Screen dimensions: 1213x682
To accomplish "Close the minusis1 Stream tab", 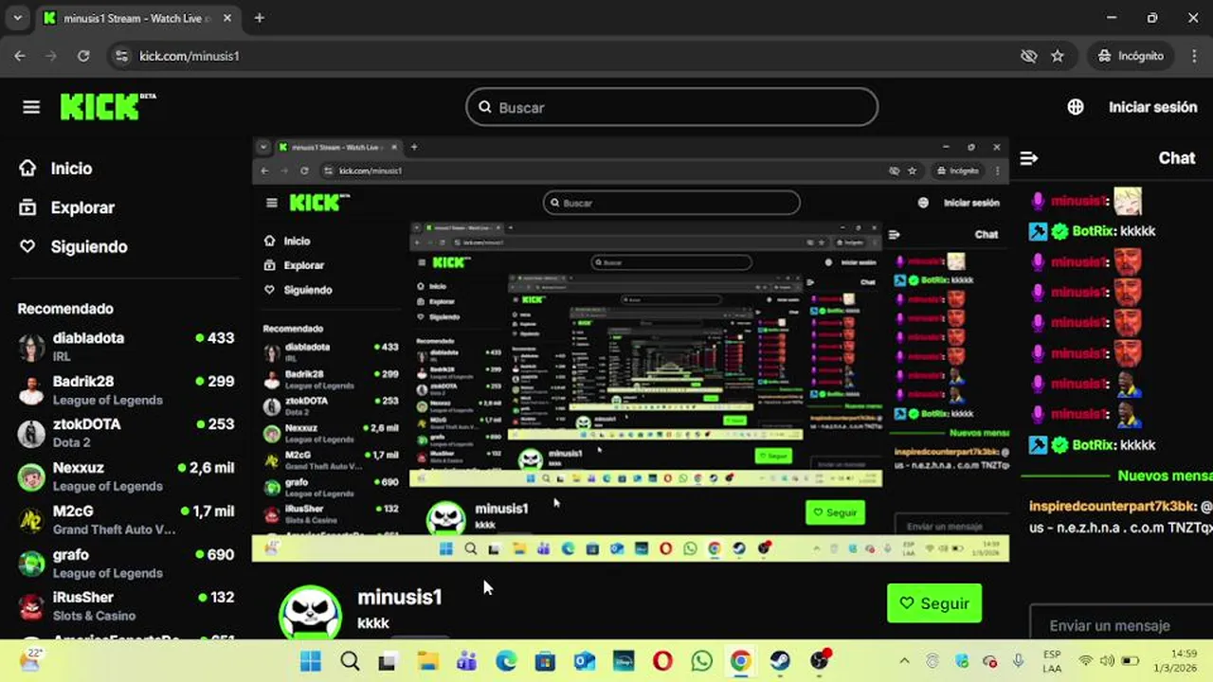I will tap(226, 18).
